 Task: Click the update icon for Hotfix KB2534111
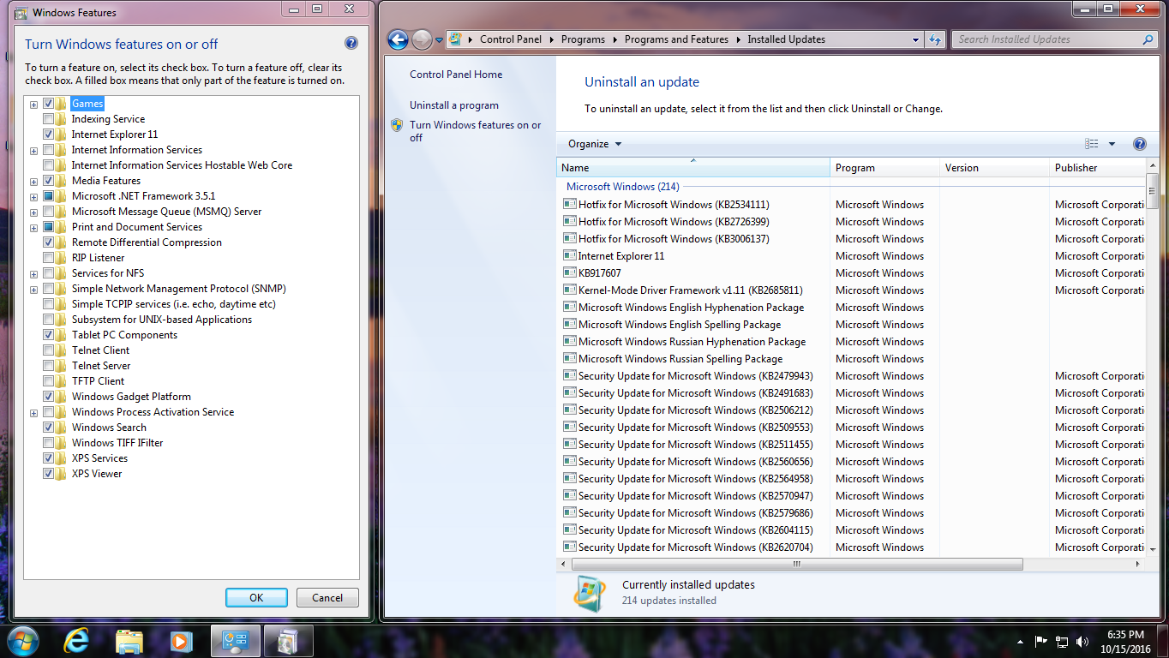(x=569, y=204)
